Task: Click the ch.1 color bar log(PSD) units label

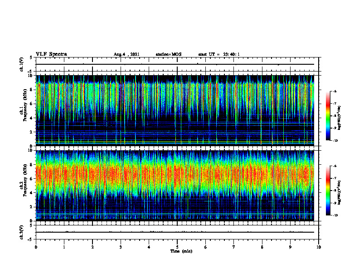Action: (339, 118)
